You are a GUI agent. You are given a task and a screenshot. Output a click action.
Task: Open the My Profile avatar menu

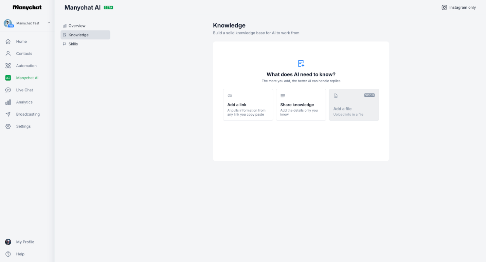8,242
